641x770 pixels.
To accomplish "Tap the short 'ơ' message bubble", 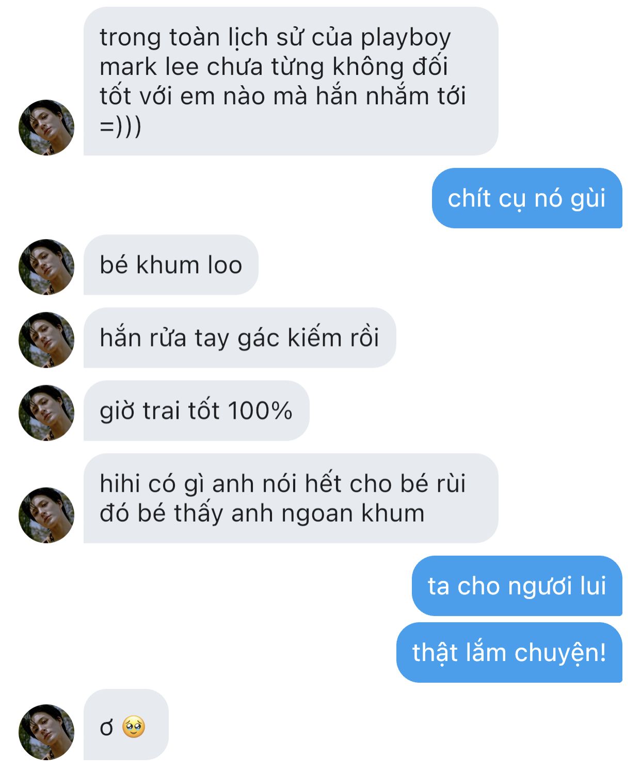I will pos(126,725).
